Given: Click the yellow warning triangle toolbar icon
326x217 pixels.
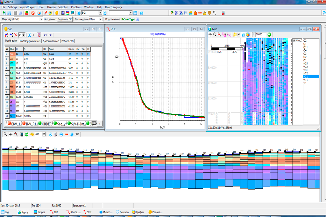Looking at the screenshot, I should point(204,13).
